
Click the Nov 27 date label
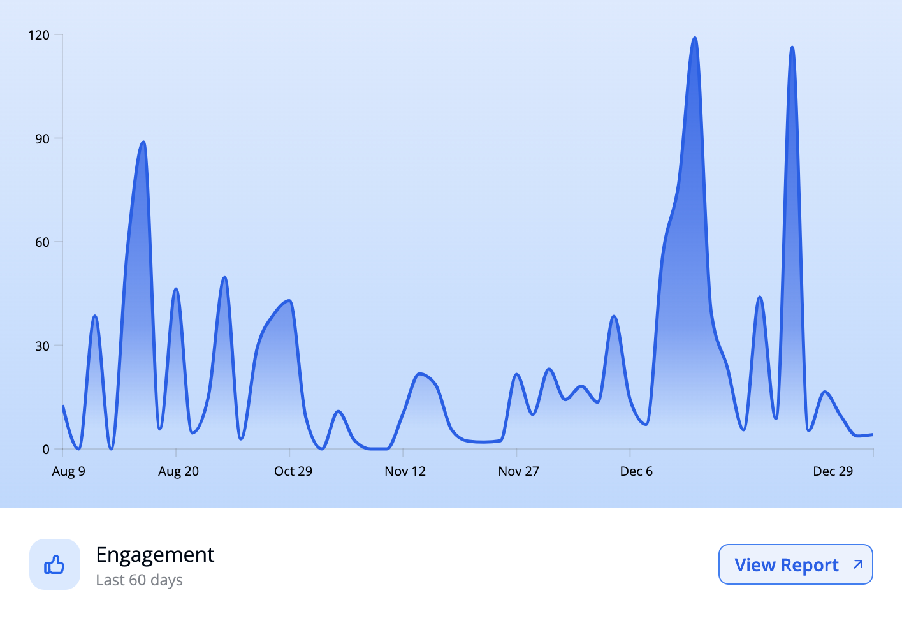[x=519, y=471]
